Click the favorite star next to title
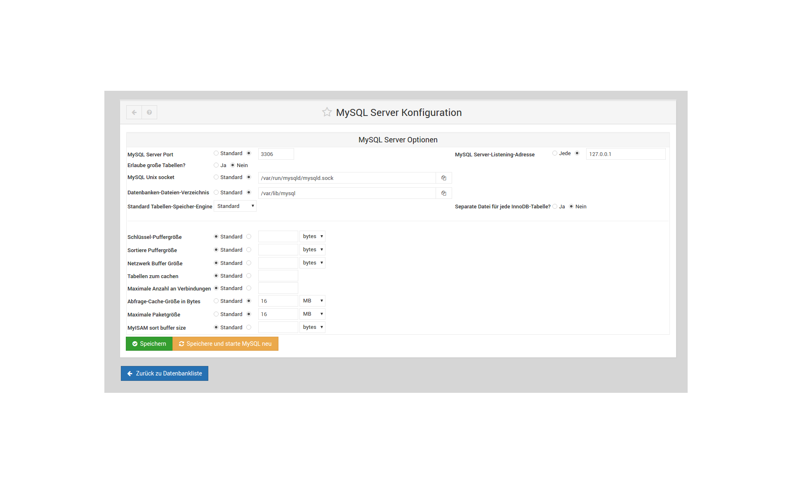 (327, 112)
